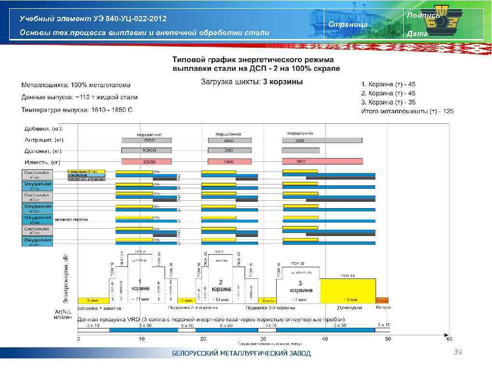Viewport: 492px width, 369px height.
Task: Click the 'ПСН 19' label above the large yellow block
Action: (x=347, y=276)
